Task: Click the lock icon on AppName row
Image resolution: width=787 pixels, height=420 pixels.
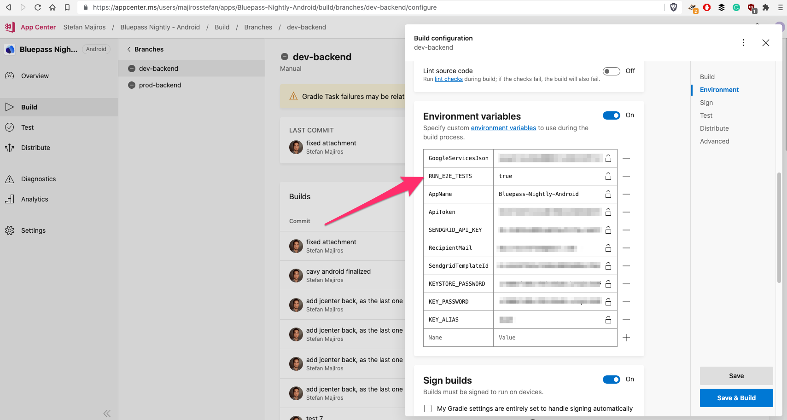Action: point(608,194)
